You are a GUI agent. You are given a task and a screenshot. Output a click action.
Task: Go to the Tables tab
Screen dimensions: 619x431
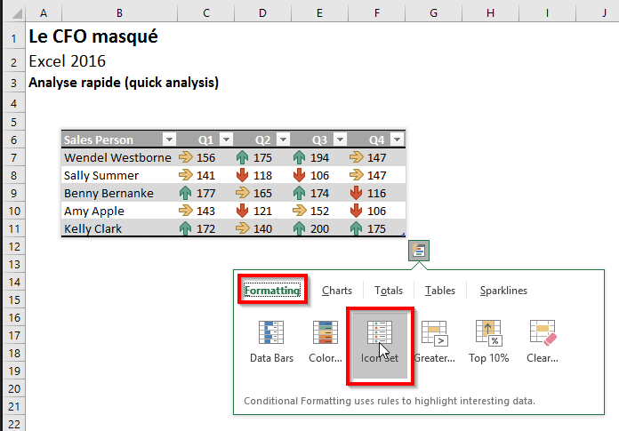[x=440, y=291]
